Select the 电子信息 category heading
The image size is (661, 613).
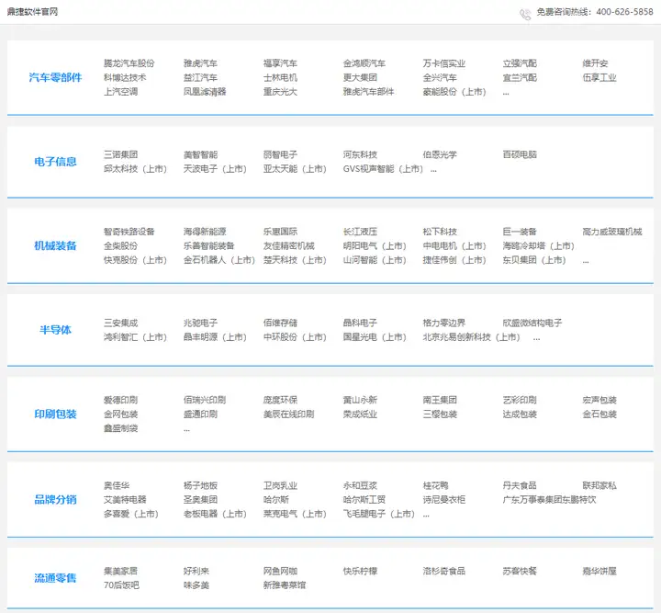point(55,162)
